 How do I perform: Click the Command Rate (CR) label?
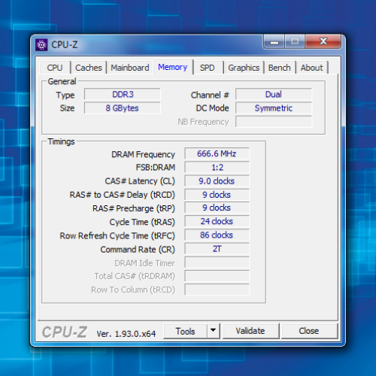click(138, 250)
